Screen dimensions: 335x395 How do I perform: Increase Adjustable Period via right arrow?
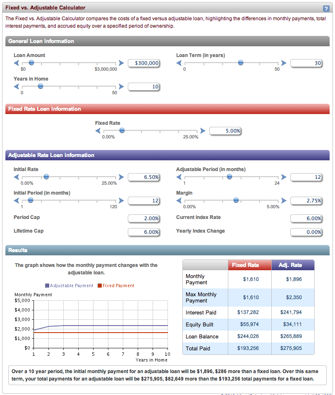[285, 177]
